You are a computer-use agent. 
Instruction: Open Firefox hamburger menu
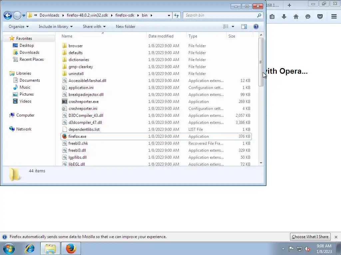tap(334, 17)
